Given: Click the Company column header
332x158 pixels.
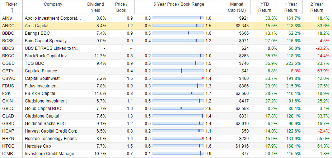Looking at the screenshot, I should tap(53, 4).
